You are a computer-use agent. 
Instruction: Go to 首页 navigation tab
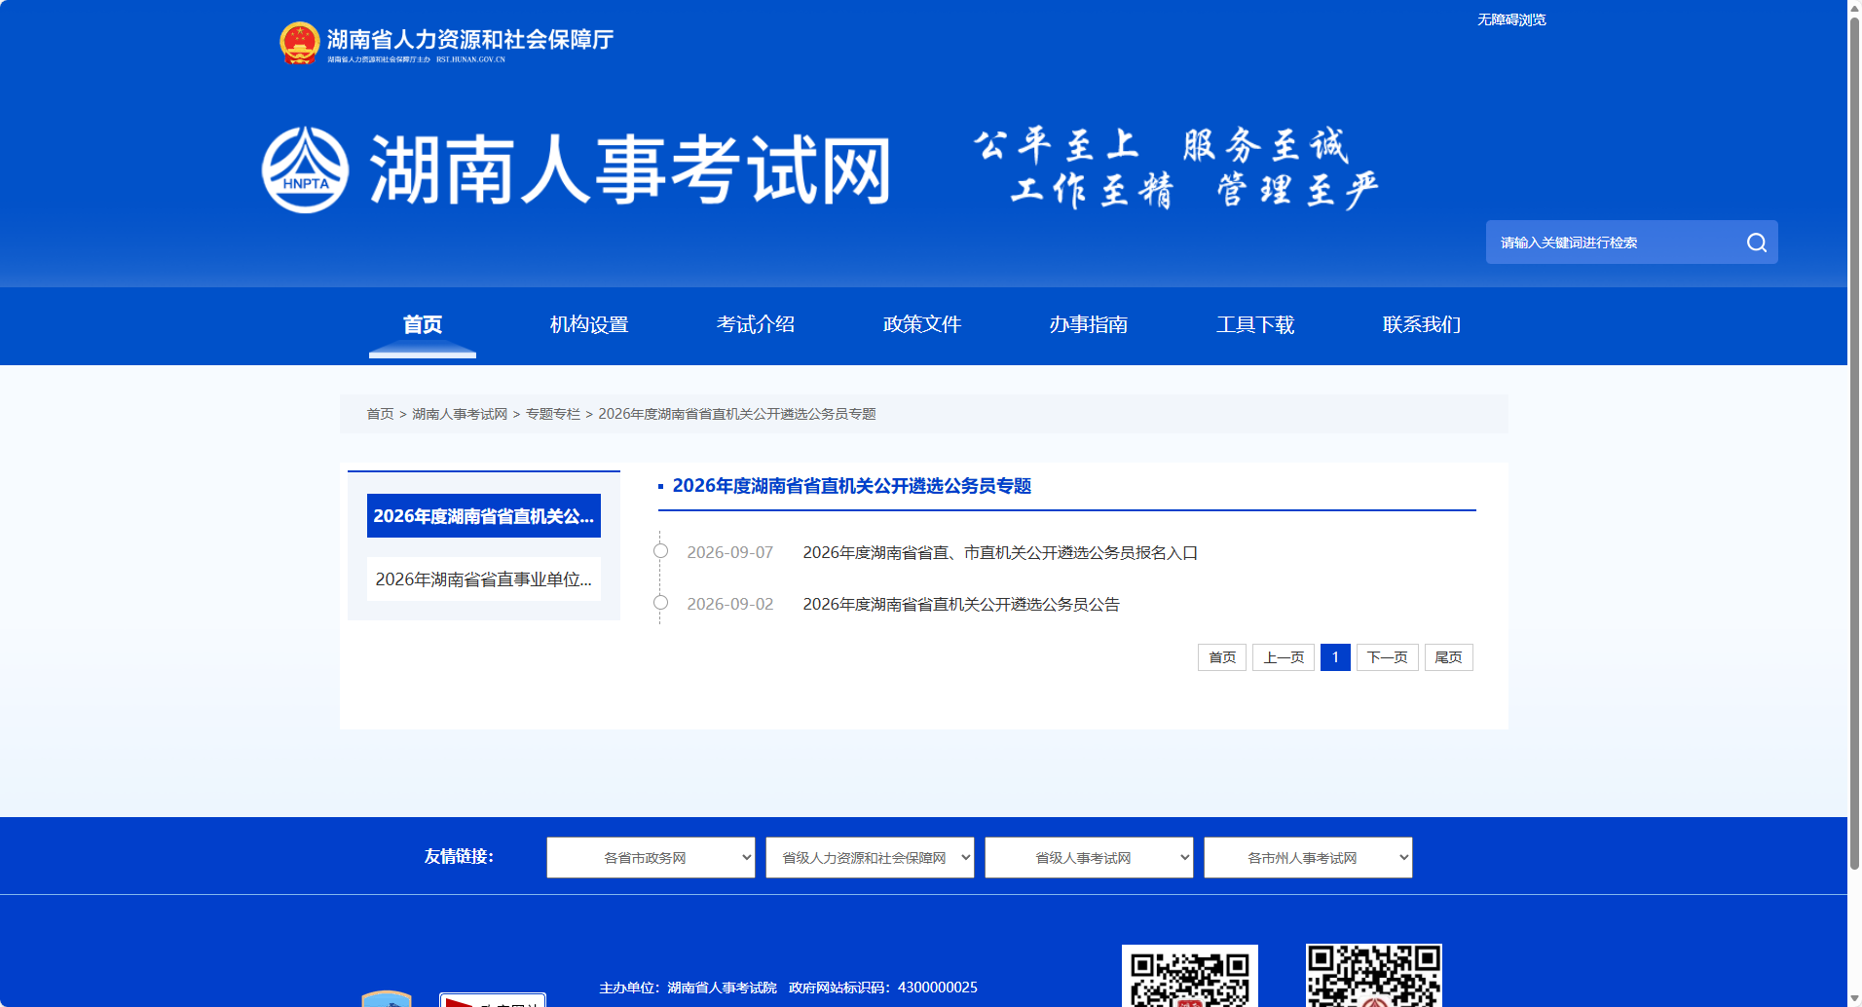tap(423, 324)
